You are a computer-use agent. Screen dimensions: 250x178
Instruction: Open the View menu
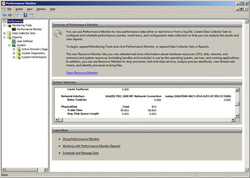click(x=29, y=9)
